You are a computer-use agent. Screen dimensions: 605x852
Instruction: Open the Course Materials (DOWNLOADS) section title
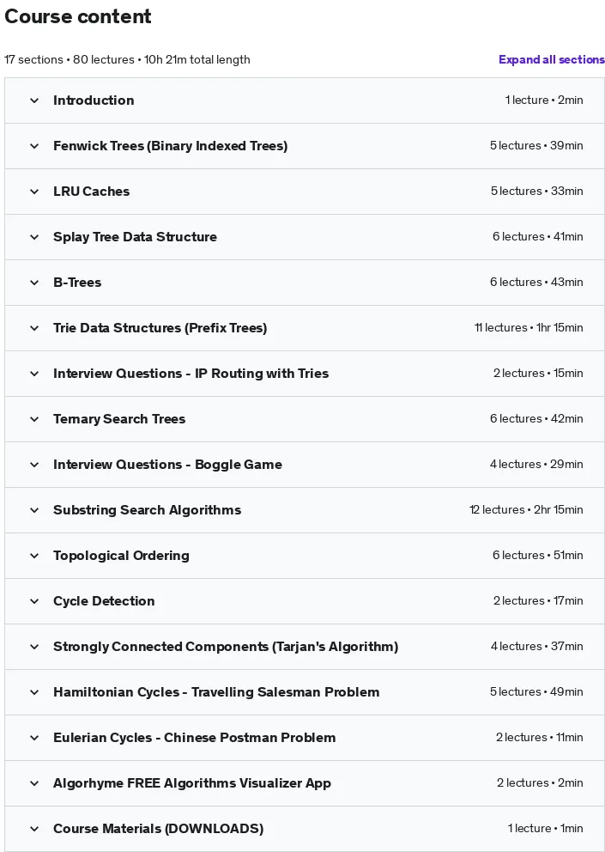point(158,829)
